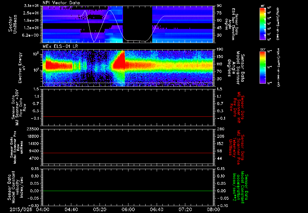308x213 pixels.
Task: Click the '07:20' time tick label
Action: pyautogui.click(x=185, y=209)
